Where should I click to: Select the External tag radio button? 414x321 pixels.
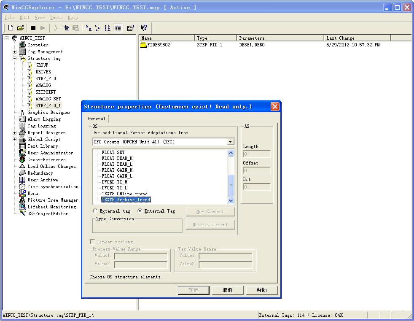coord(95,211)
